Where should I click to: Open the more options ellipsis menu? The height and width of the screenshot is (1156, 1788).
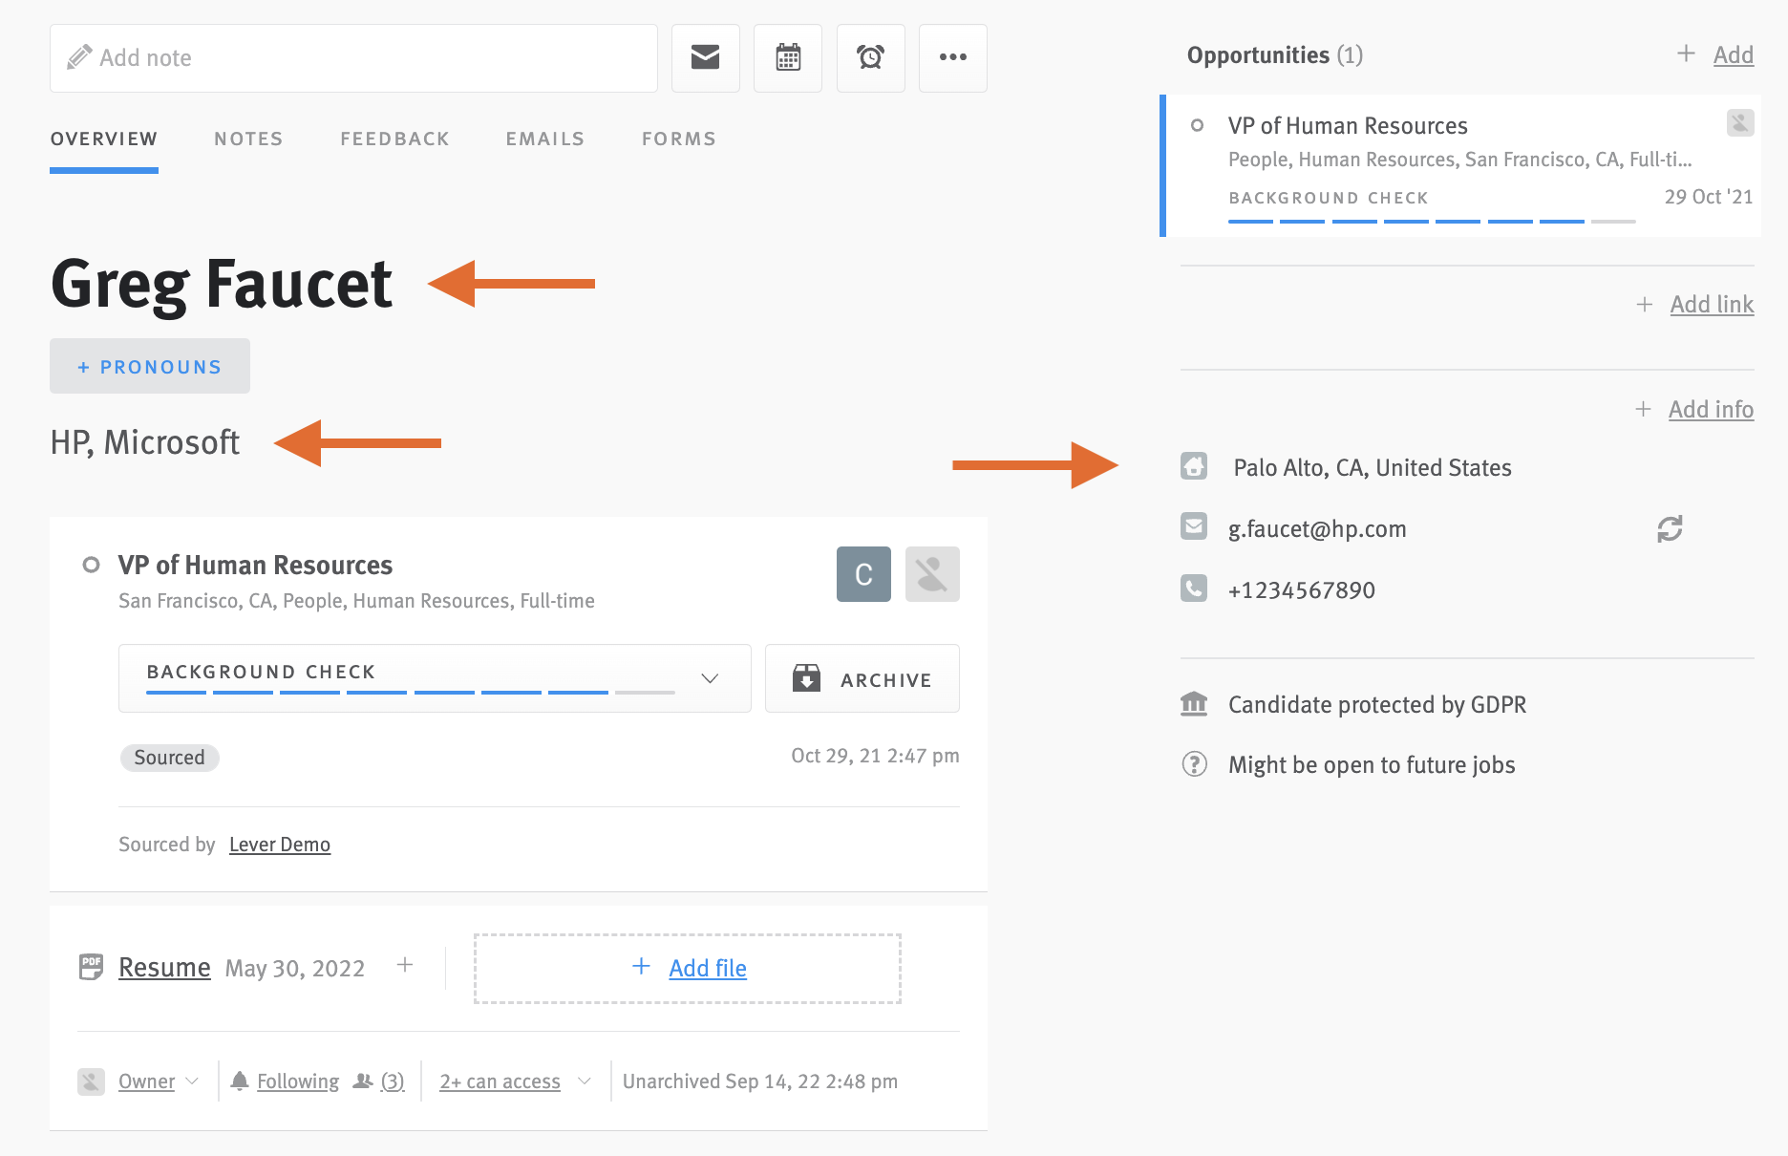coord(952,57)
